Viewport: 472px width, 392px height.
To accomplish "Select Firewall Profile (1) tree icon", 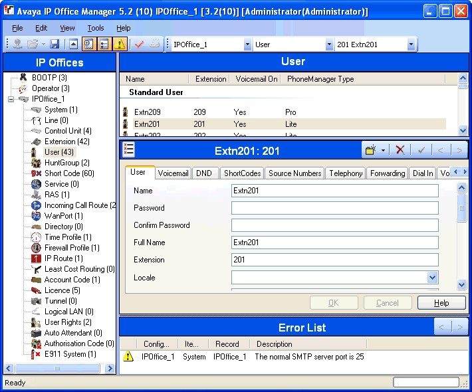I will [36, 248].
